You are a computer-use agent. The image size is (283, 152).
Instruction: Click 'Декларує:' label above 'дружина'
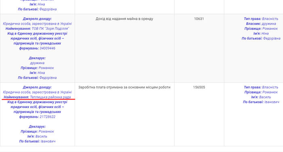37,58
